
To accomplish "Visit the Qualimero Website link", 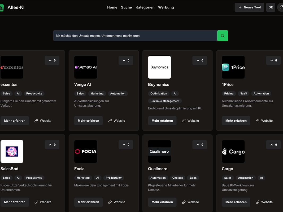I will coord(190,202).
